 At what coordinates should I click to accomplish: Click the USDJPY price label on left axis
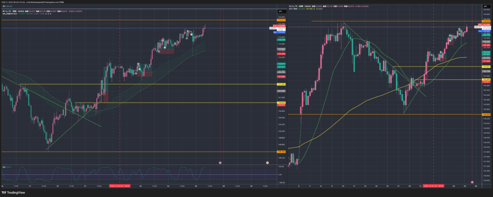272,28
